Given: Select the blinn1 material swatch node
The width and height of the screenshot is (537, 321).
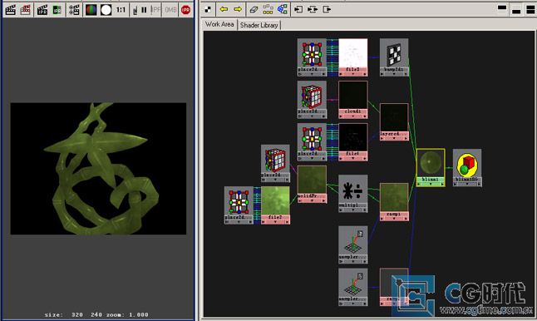Looking at the screenshot, I should (431, 163).
